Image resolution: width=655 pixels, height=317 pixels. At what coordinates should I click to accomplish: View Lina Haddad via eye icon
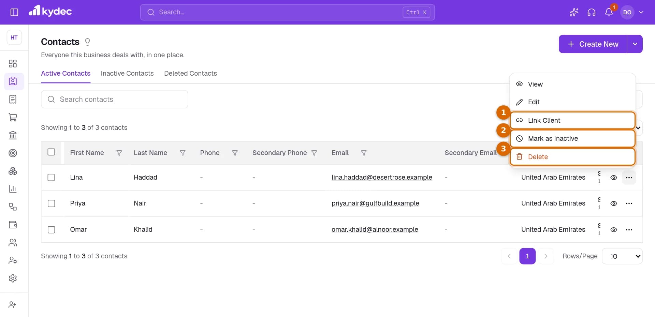tap(614, 178)
